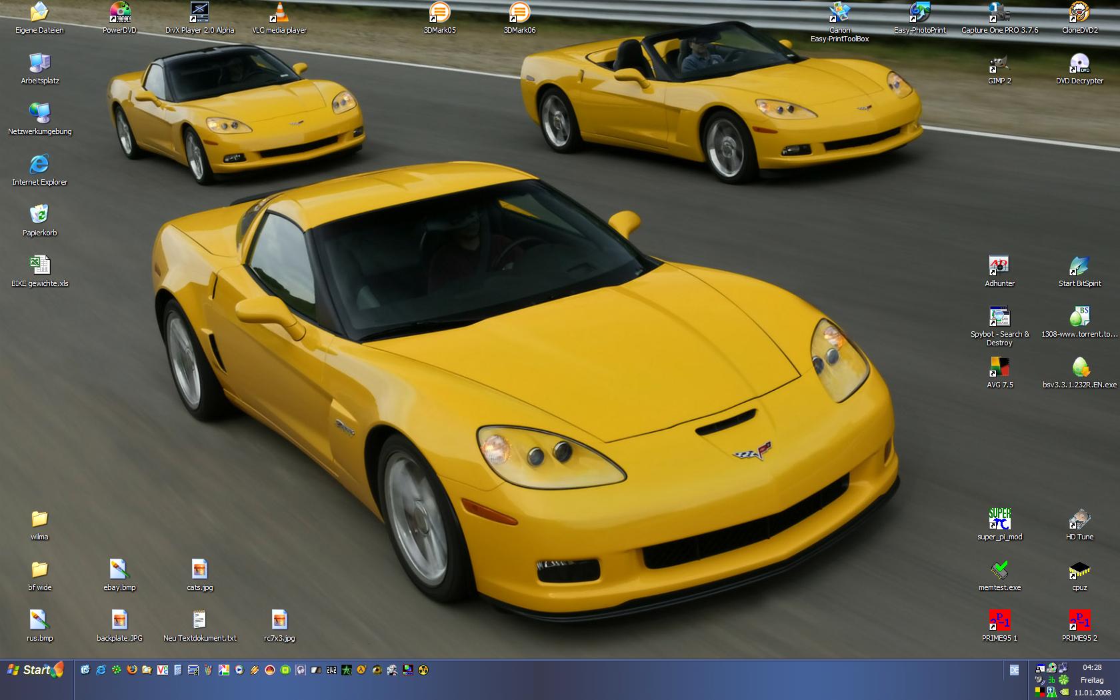Launch the cpuz desktop icon

coord(1079,570)
